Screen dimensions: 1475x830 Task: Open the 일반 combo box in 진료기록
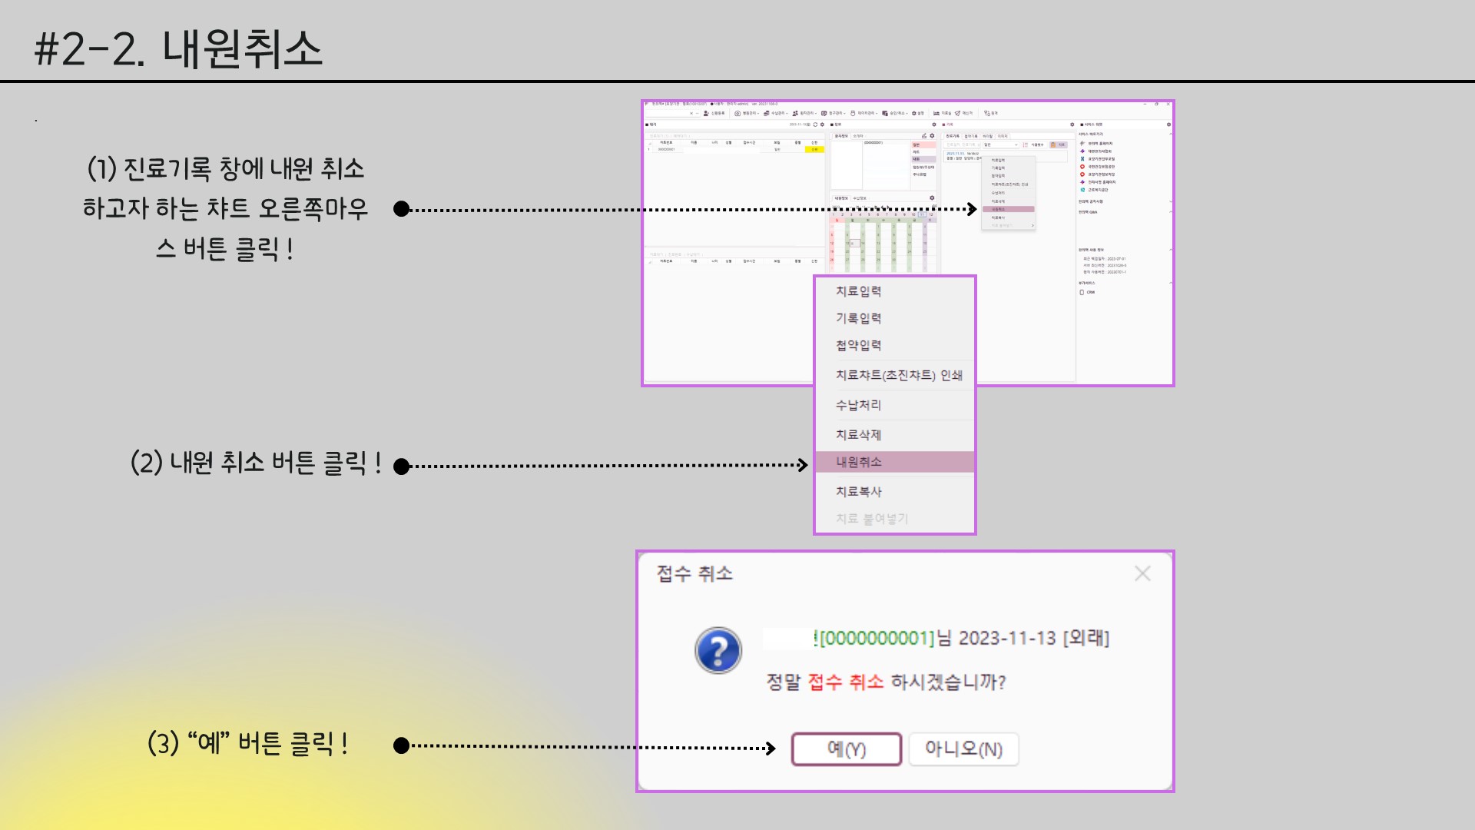[x=1000, y=144]
